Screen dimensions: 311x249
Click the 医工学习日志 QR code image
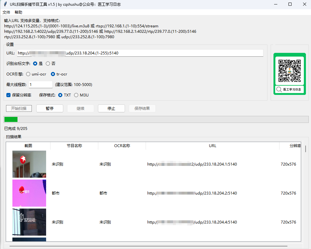click(289, 71)
